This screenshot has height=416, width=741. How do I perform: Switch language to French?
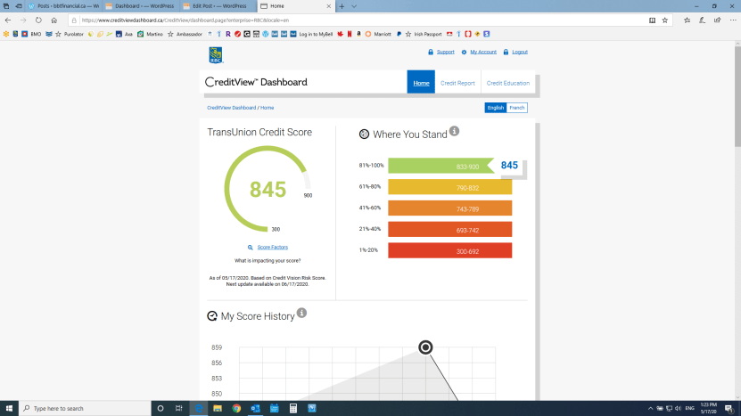coord(517,108)
